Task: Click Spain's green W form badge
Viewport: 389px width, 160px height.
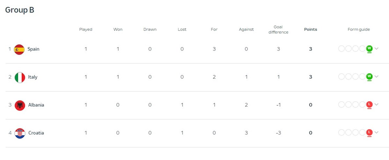Action: (x=369, y=49)
